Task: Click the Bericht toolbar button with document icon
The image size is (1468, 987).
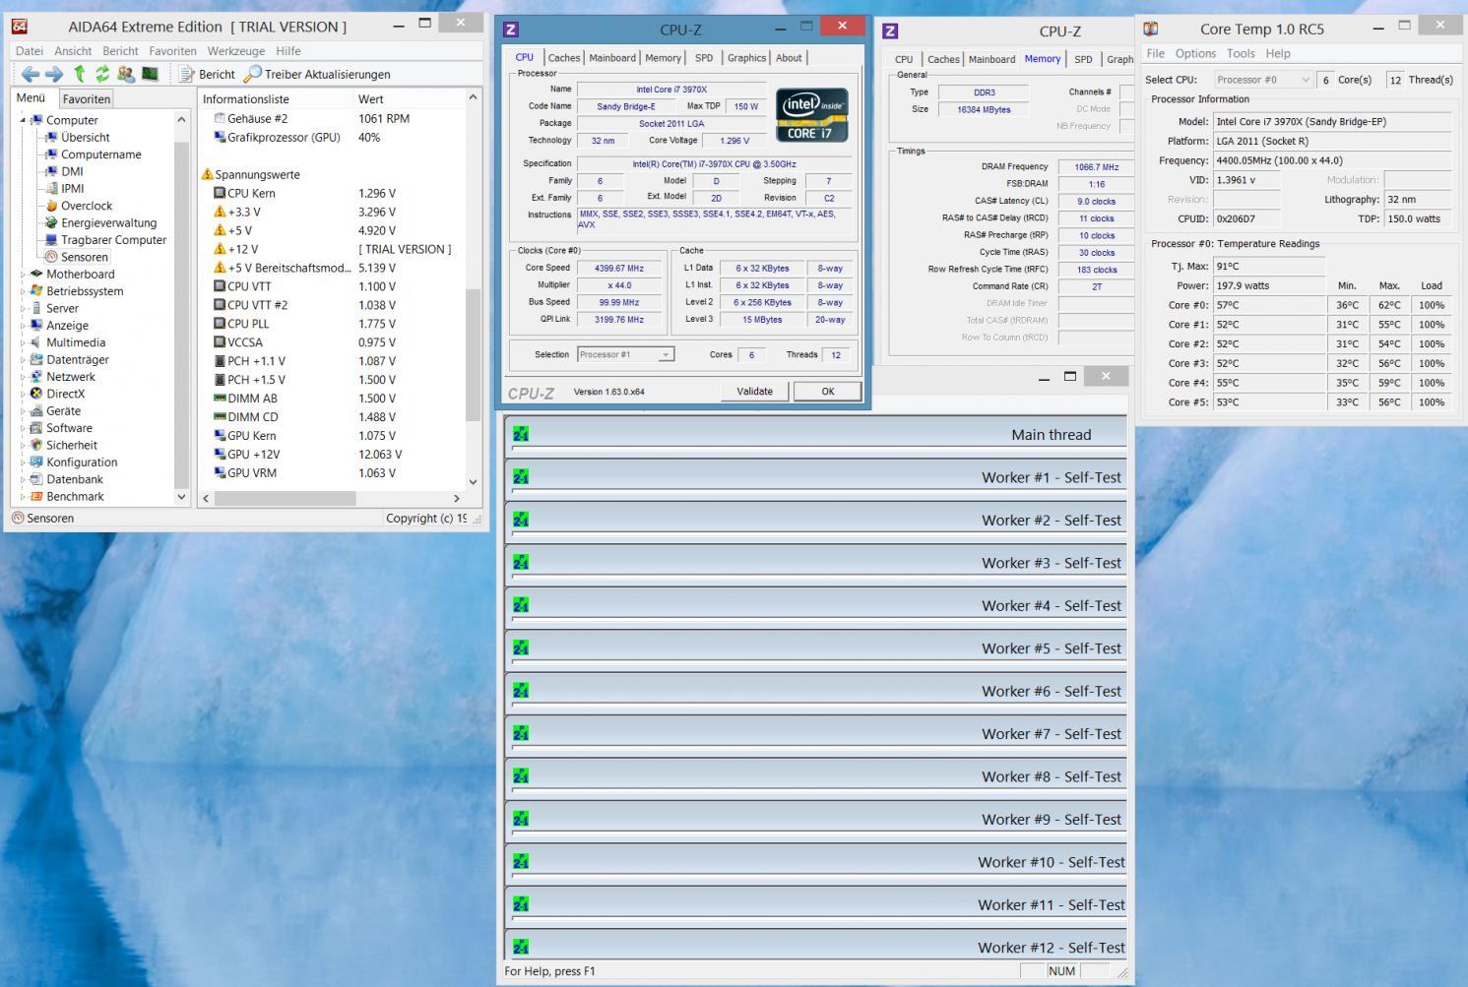Action: pos(207,74)
